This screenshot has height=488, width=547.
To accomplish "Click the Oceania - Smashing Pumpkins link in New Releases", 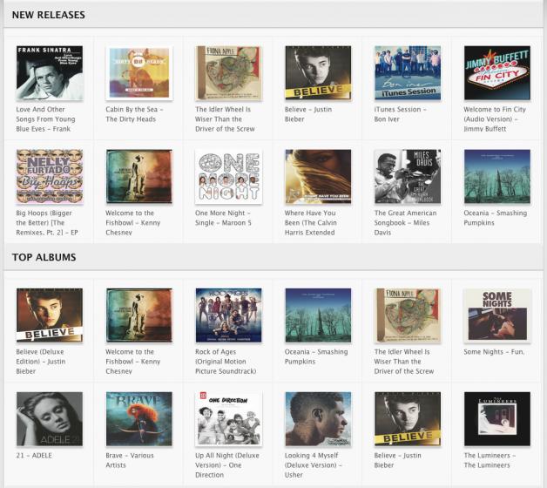I will [x=495, y=218].
